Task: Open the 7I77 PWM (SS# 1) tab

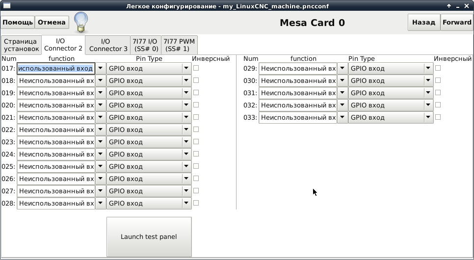Action: (x=179, y=45)
